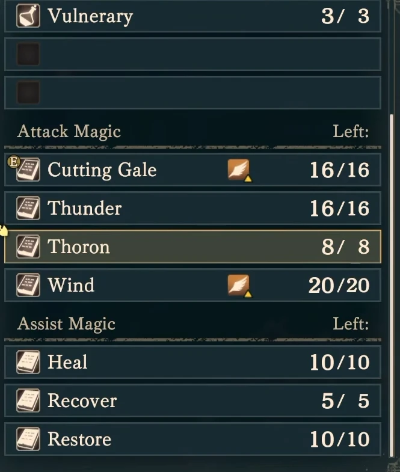Click the Recover tome icon

tap(28, 400)
